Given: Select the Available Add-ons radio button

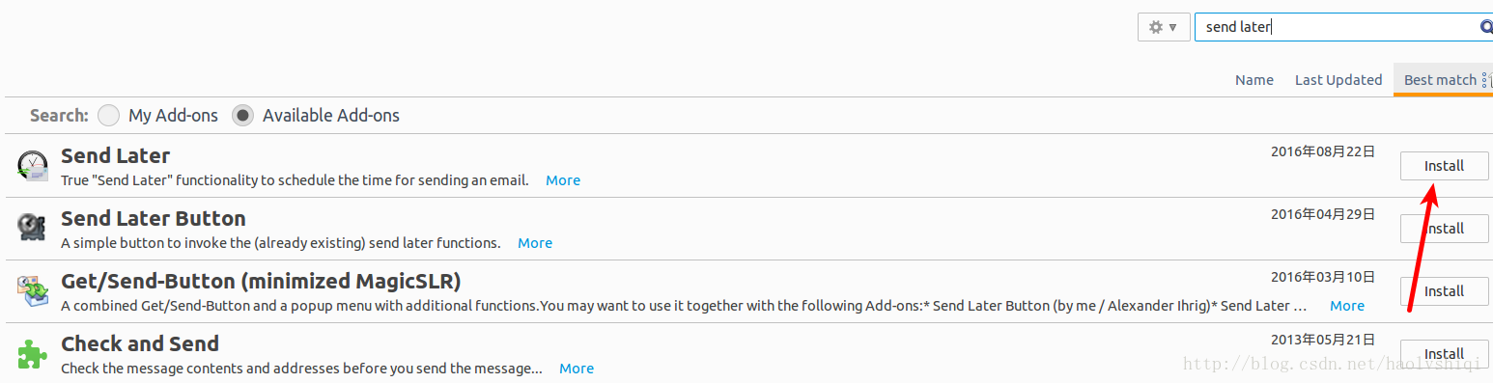Looking at the screenshot, I should click(243, 116).
